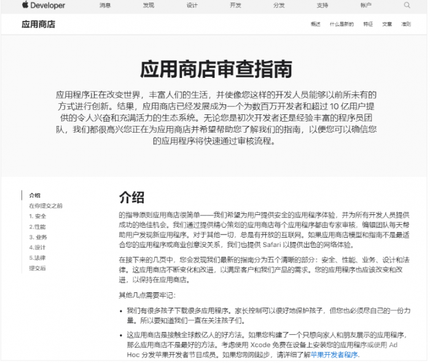430x363 pixels.
Task: Jump to 1. 安全 in sidebar
Action: pos(37,216)
